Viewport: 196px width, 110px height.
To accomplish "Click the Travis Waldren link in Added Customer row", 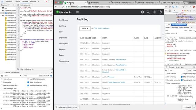I will tap(121, 65).
